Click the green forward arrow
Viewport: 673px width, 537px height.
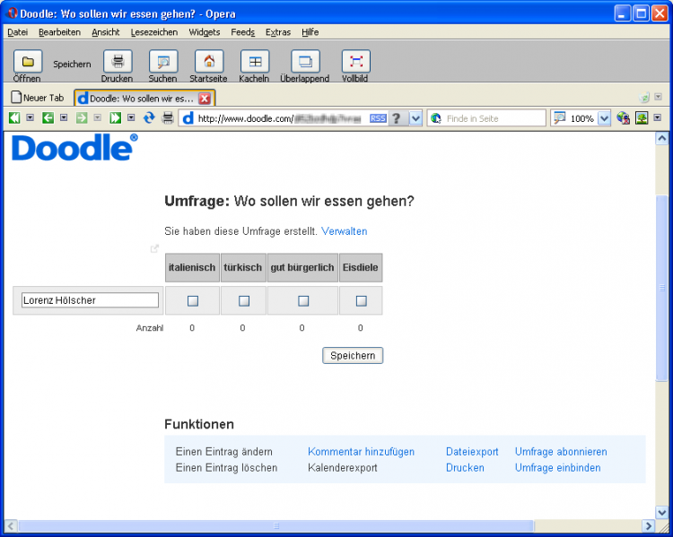point(82,117)
